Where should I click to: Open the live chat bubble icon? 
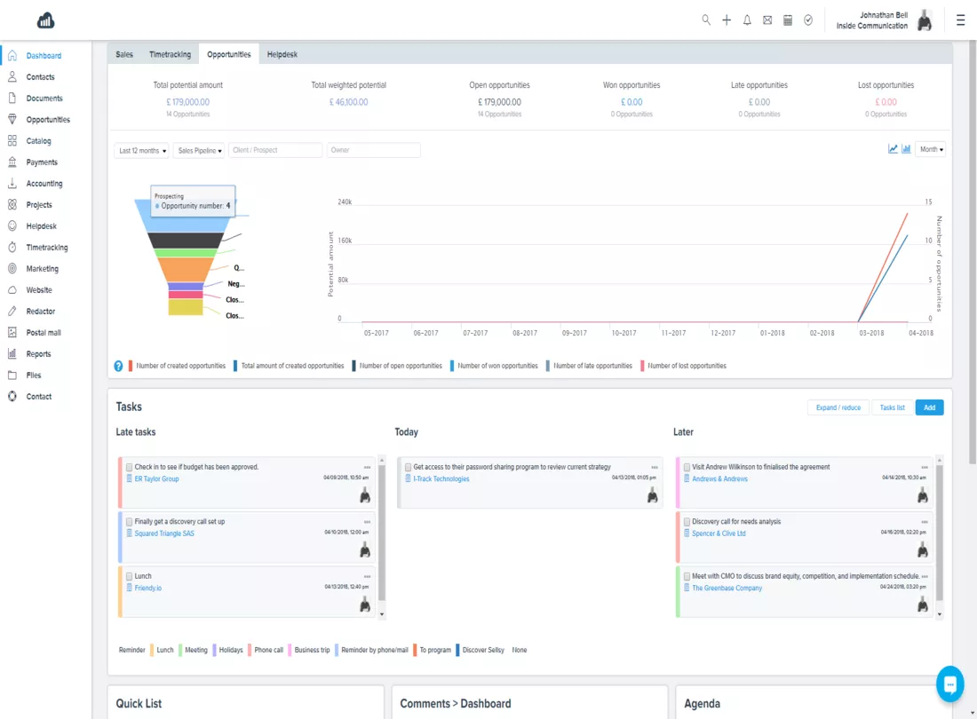coord(949,684)
